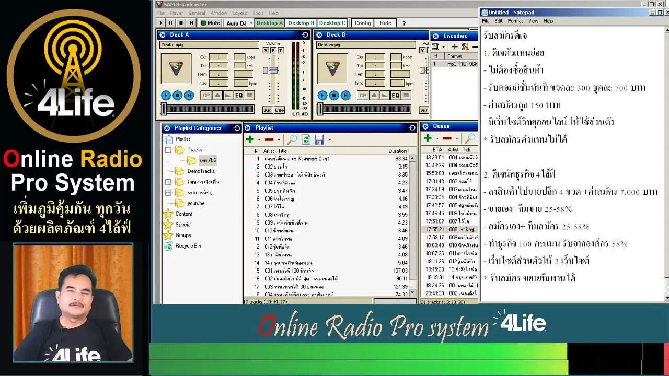Toggle Deck B CP button
669x376 pixels.
(x=363, y=95)
